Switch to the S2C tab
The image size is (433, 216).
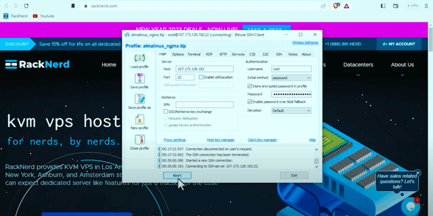[266, 54]
